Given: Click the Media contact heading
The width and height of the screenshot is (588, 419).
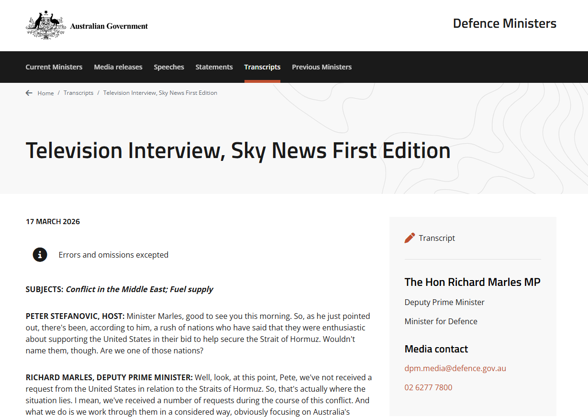Looking at the screenshot, I should point(436,349).
